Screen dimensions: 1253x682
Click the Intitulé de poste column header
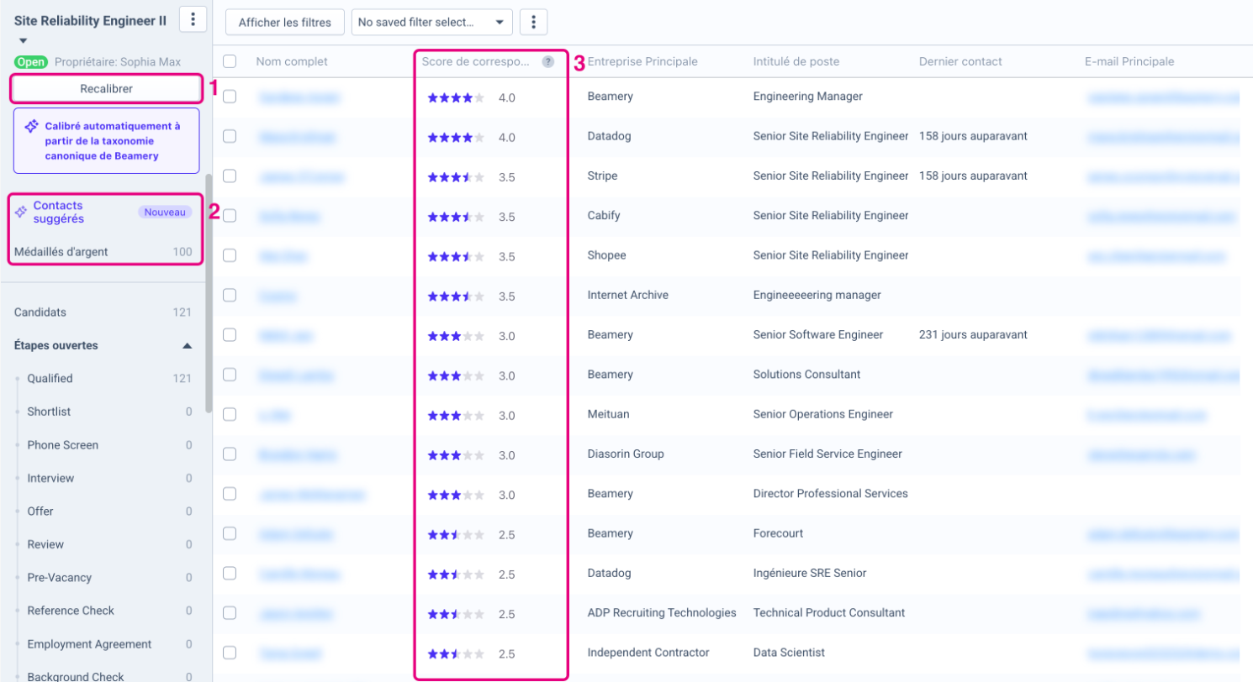(x=796, y=61)
